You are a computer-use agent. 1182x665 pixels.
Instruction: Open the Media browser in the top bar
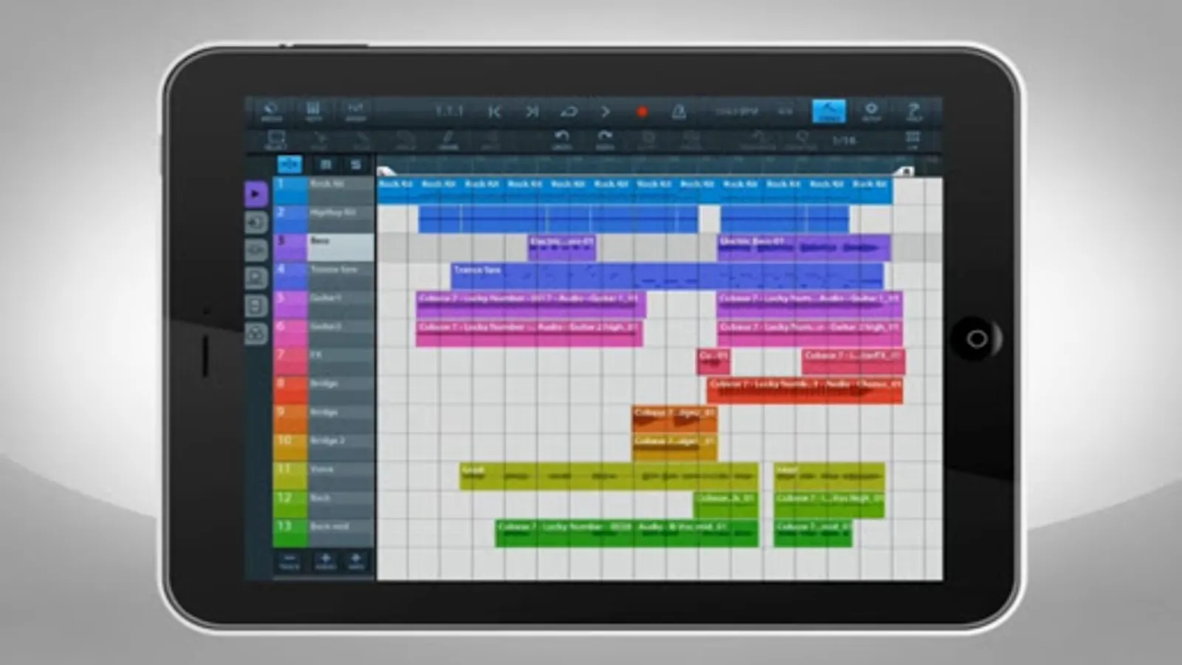(x=271, y=112)
